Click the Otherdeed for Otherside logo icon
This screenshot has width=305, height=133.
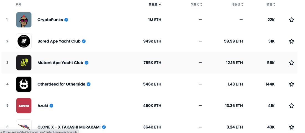pyautogui.click(x=24, y=84)
